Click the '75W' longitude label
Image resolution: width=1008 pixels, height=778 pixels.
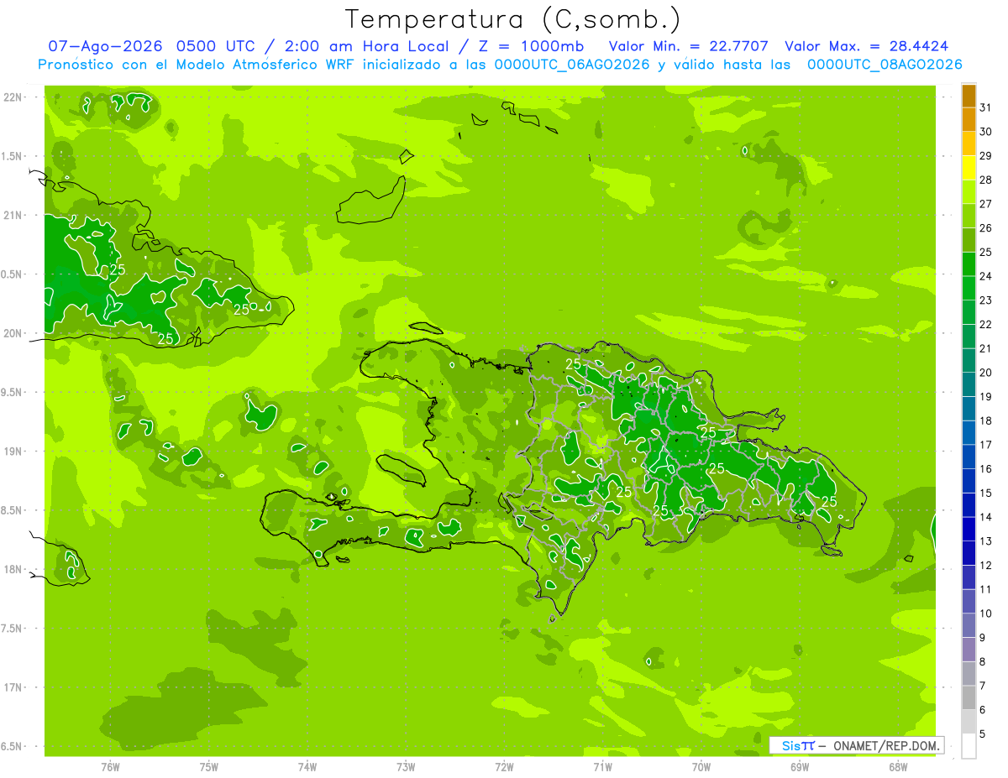point(209,767)
